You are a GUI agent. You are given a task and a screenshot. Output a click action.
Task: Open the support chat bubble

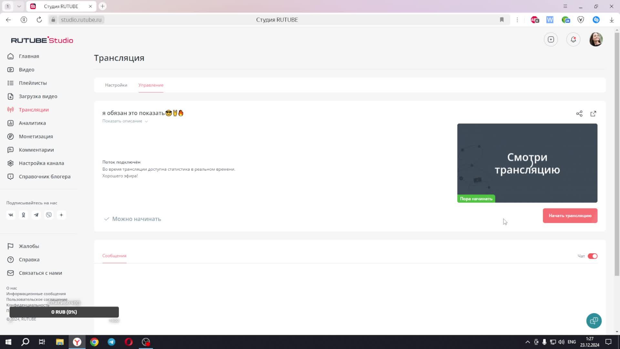tap(594, 321)
